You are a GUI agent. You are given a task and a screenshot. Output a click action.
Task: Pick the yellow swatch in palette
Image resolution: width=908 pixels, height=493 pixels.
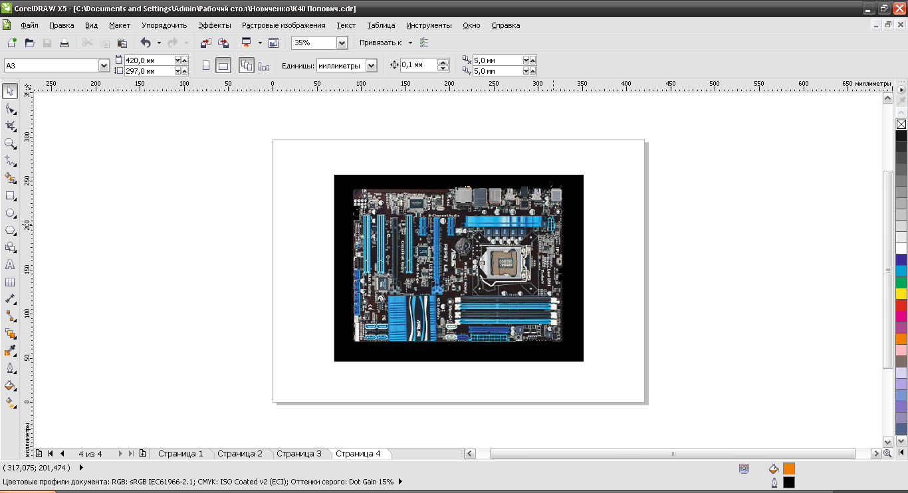pyautogui.click(x=901, y=293)
